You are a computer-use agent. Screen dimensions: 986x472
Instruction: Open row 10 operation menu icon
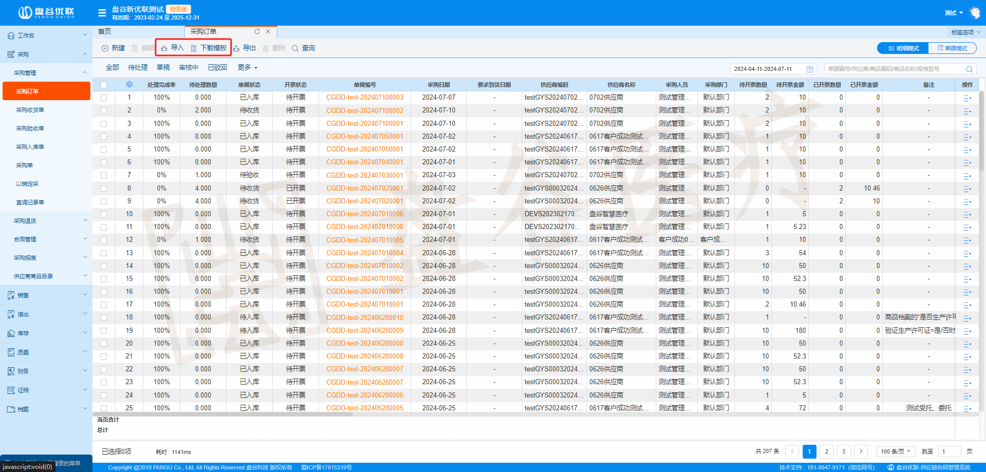[967, 214]
